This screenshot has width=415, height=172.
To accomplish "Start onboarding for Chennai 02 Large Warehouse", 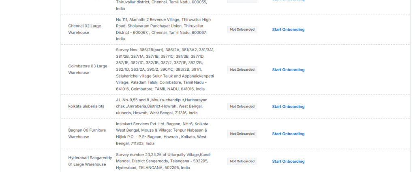I will (x=288, y=29).
